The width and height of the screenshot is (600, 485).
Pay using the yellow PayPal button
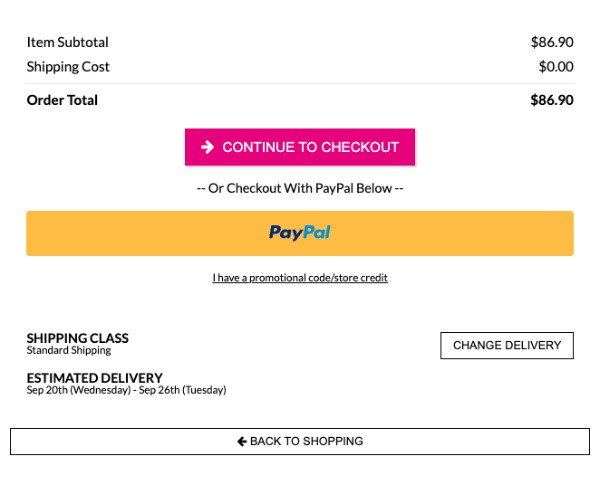pyautogui.click(x=300, y=233)
